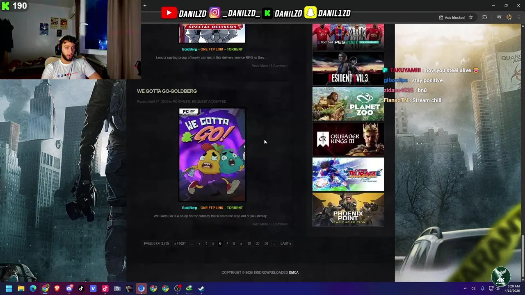Launch Microsoft Edge from the taskbar
This screenshot has width=525, height=295.
33,288
